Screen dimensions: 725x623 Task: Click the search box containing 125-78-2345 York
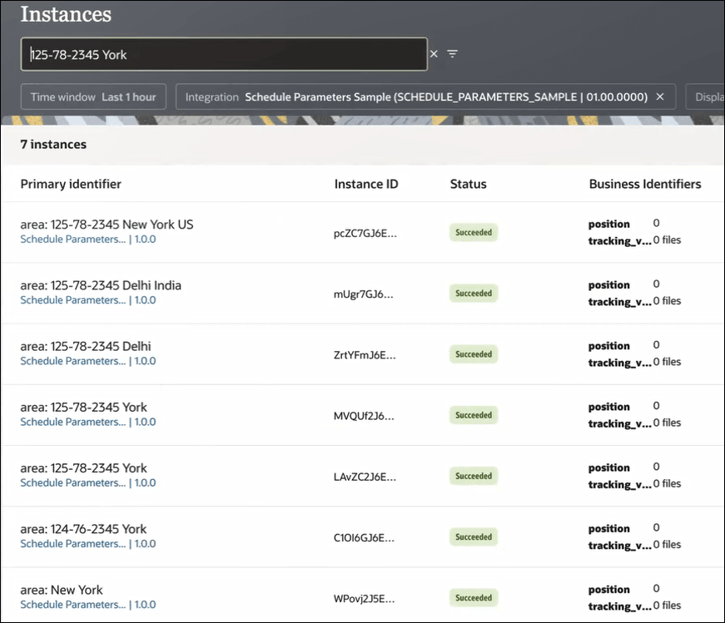224,54
